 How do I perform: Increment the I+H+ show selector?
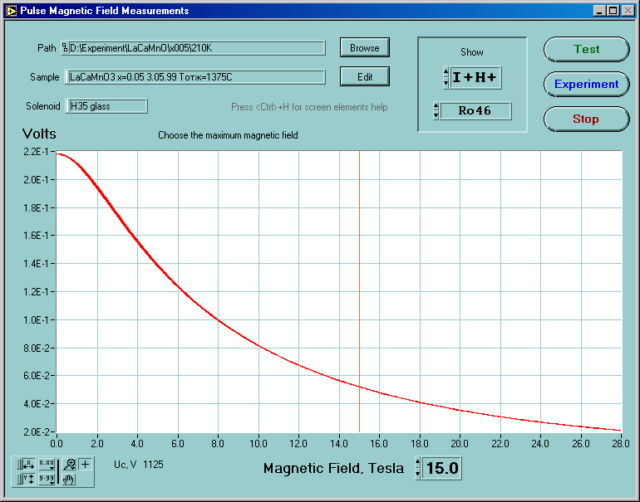(446, 72)
